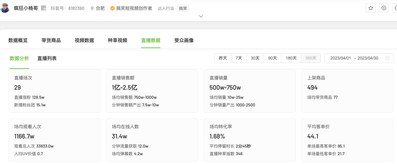397x164 pixels.
Task: Select the 昨天 time range
Action: point(223,58)
